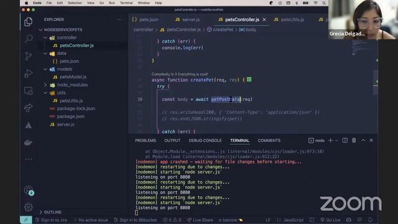Image resolution: width=398 pixels, height=224 pixels.
Task: Open the Manage settings gear
Action: point(29,207)
